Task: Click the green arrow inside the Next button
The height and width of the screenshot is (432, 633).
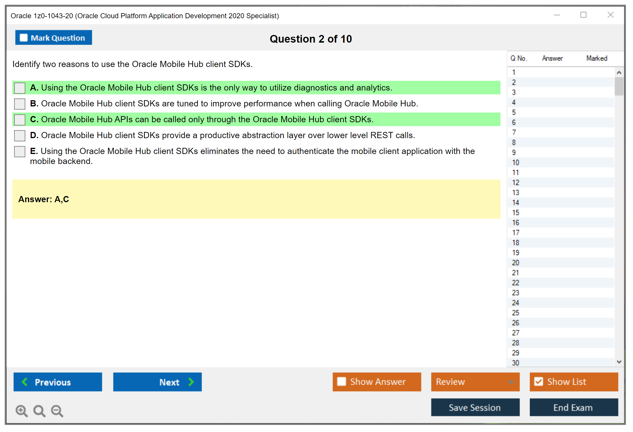Action: (x=191, y=382)
